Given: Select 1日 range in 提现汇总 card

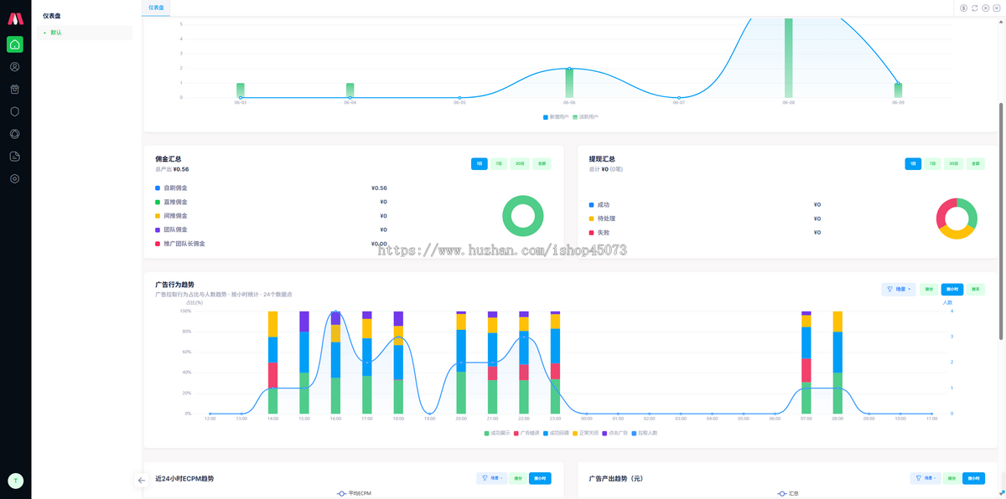Looking at the screenshot, I should pos(914,164).
